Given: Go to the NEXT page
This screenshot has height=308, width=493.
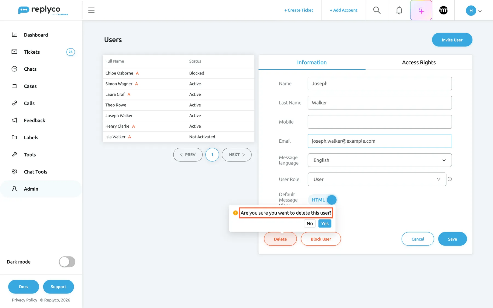Looking at the screenshot, I should click(237, 155).
